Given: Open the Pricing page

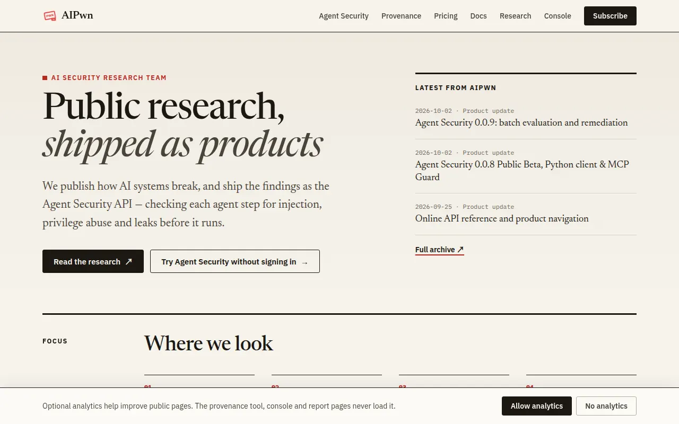Looking at the screenshot, I should (446, 16).
